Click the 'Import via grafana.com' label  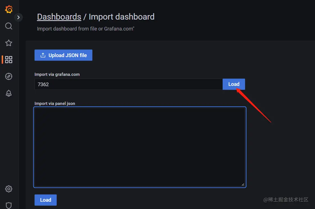(57, 74)
